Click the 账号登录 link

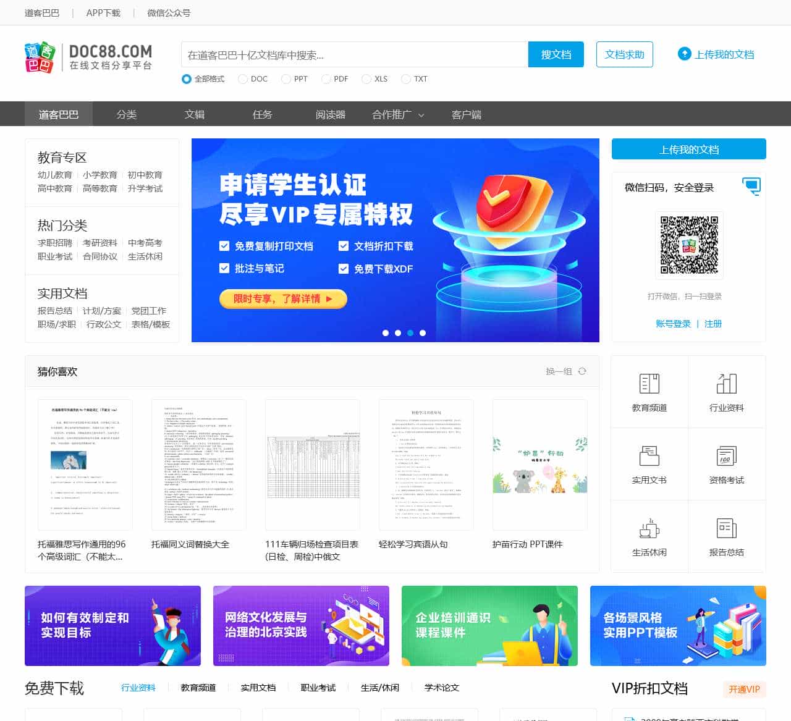click(x=673, y=324)
